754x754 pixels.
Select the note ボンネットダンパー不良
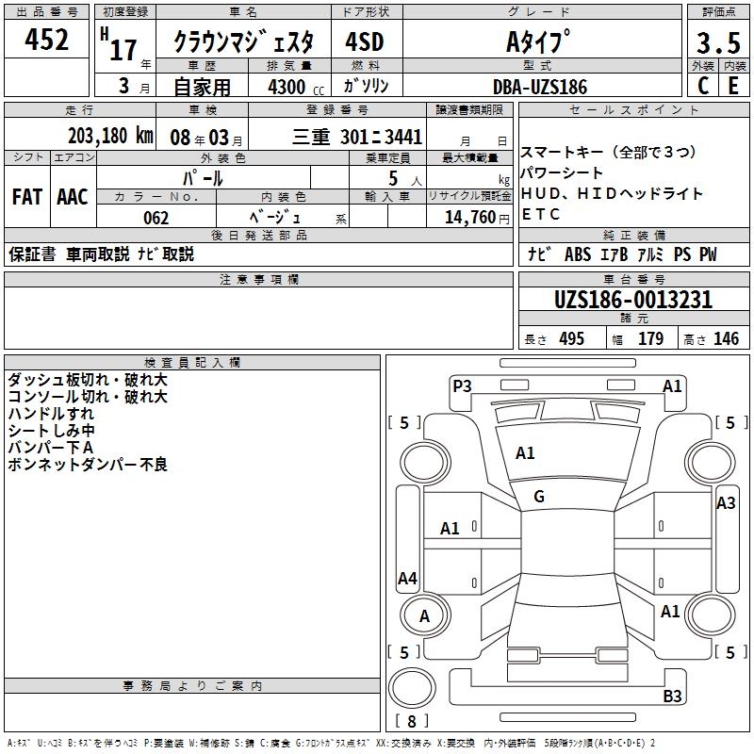pyautogui.click(x=88, y=465)
